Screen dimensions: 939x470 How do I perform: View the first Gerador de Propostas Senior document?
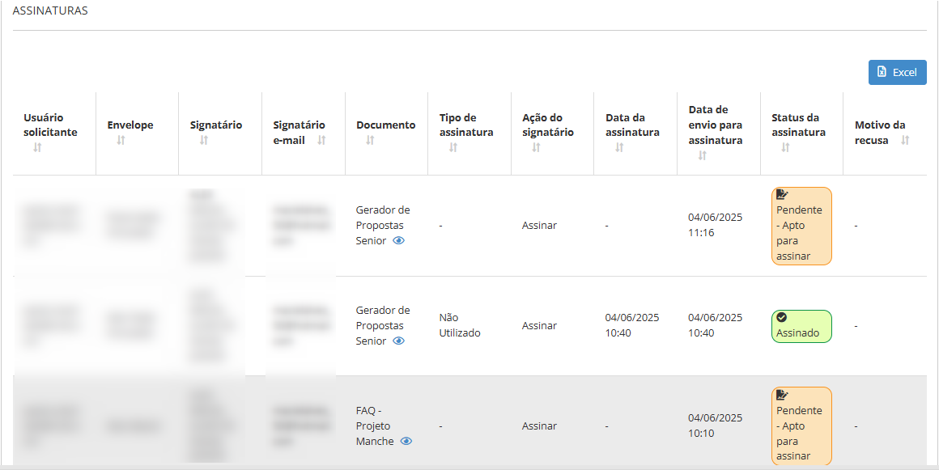click(x=399, y=241)
